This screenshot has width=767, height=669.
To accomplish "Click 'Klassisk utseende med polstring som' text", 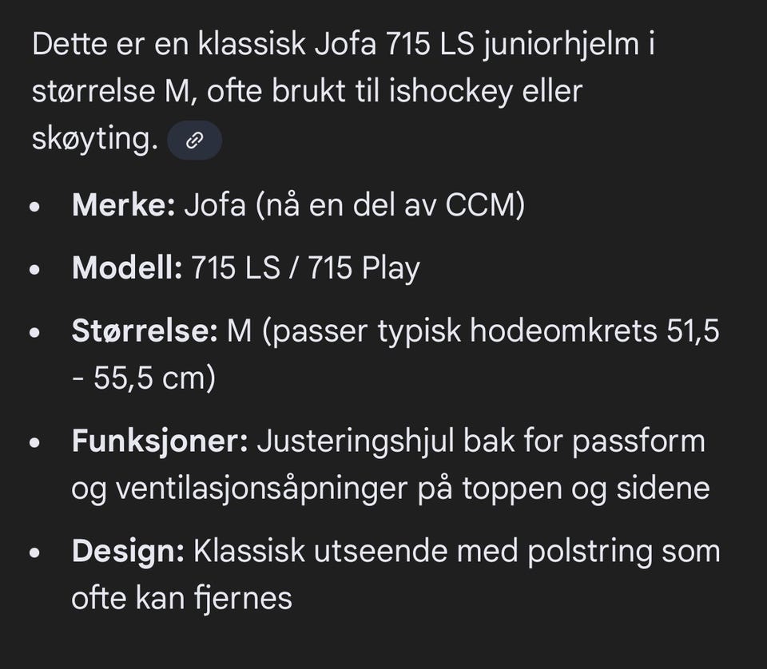I will (x=458, y=551).
